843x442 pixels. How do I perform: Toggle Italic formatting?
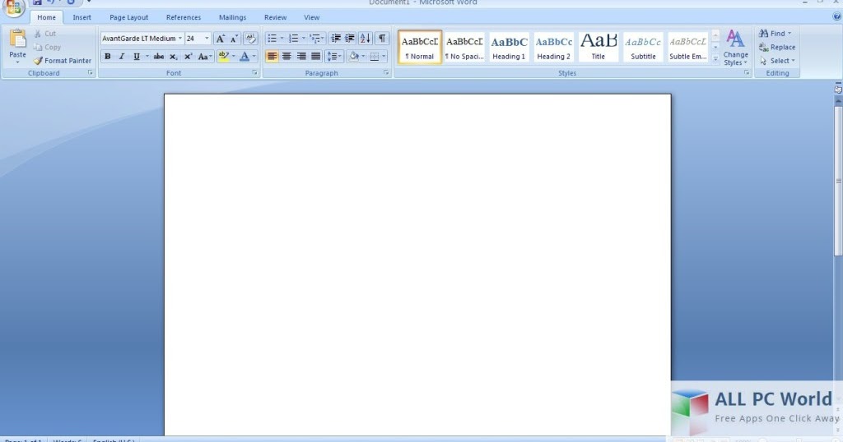click(x=122, y=57)
